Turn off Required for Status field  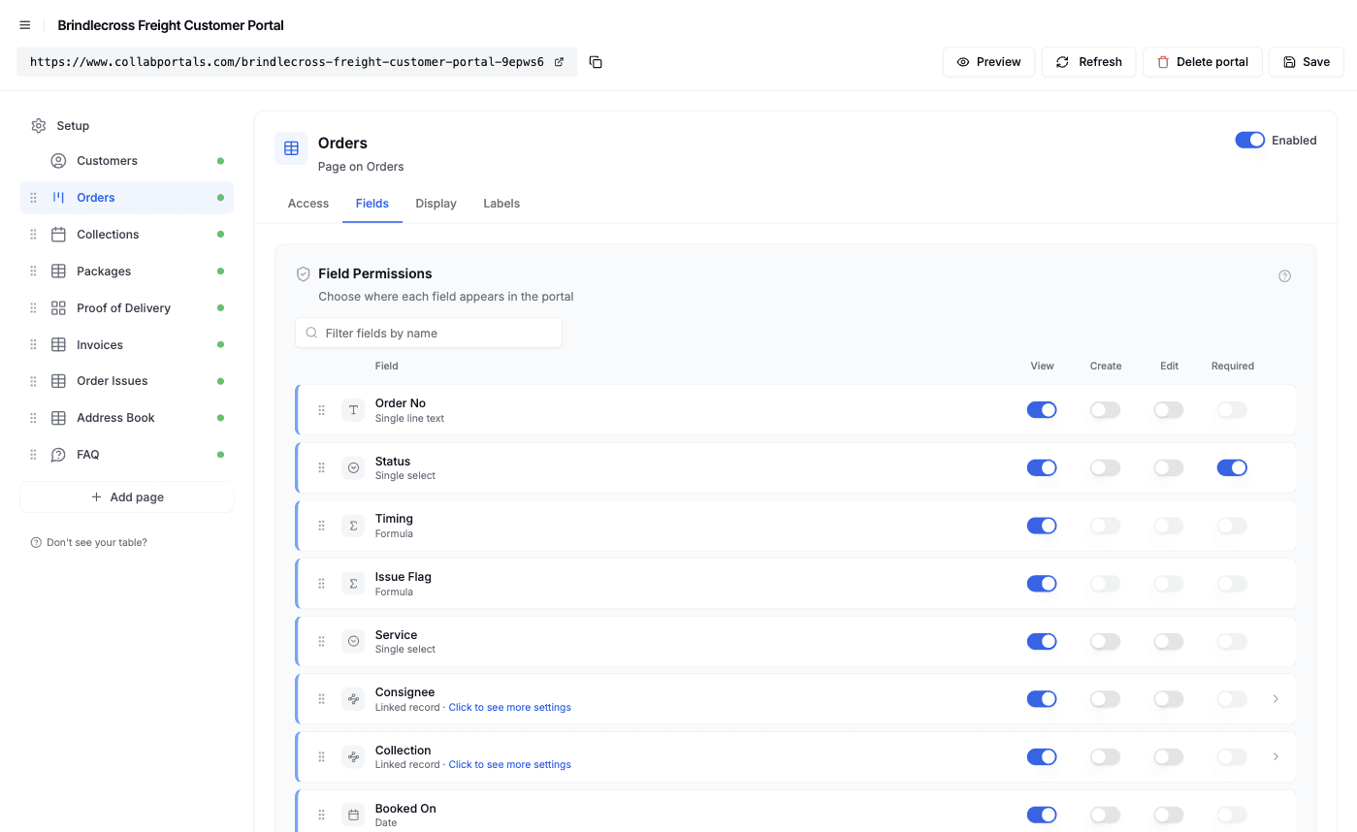1232,468
